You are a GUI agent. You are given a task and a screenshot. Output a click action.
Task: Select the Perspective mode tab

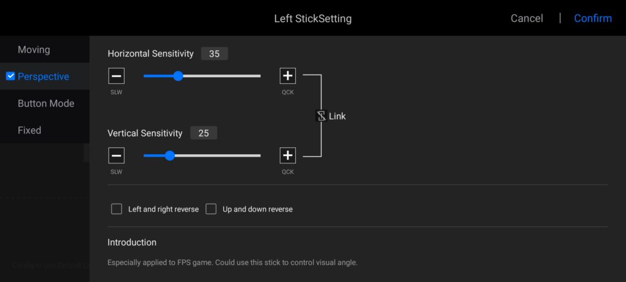43,76
